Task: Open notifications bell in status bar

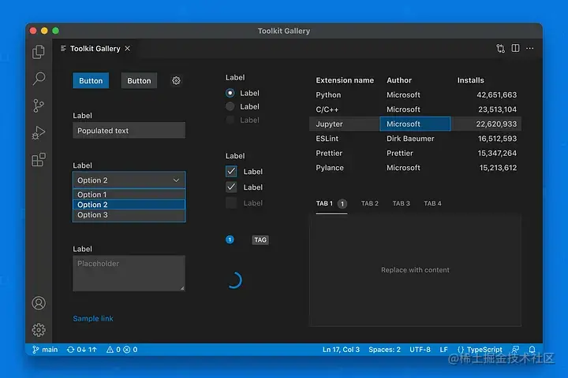Action: (x=532, y=350)
